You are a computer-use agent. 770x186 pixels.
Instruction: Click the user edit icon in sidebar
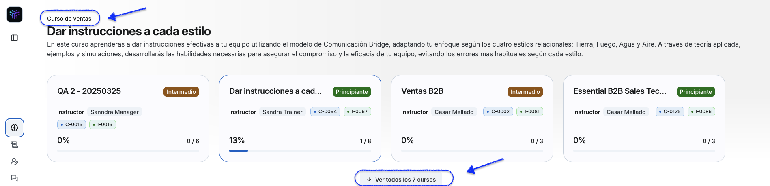[15, 162]
